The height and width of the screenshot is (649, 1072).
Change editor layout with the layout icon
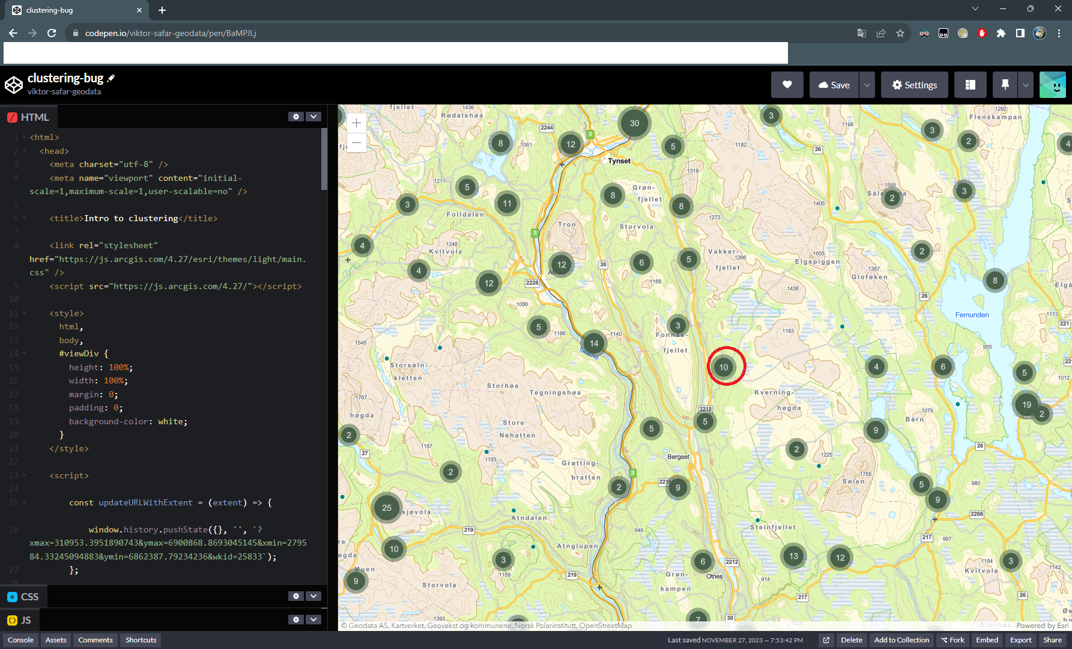pos(970,85)
